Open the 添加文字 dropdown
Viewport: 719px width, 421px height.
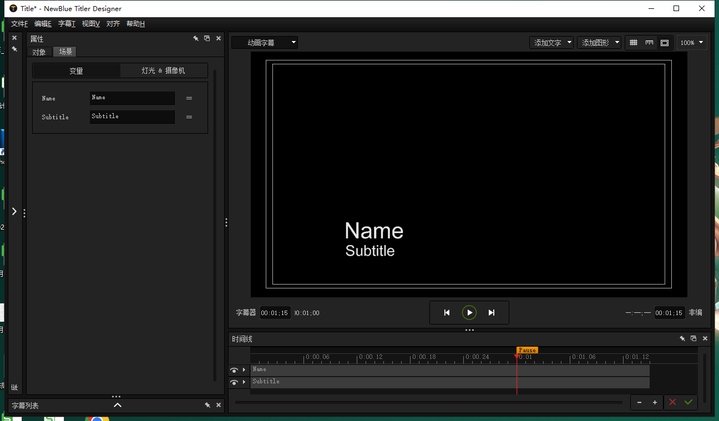pyautogui.click(x=553, y=43)
